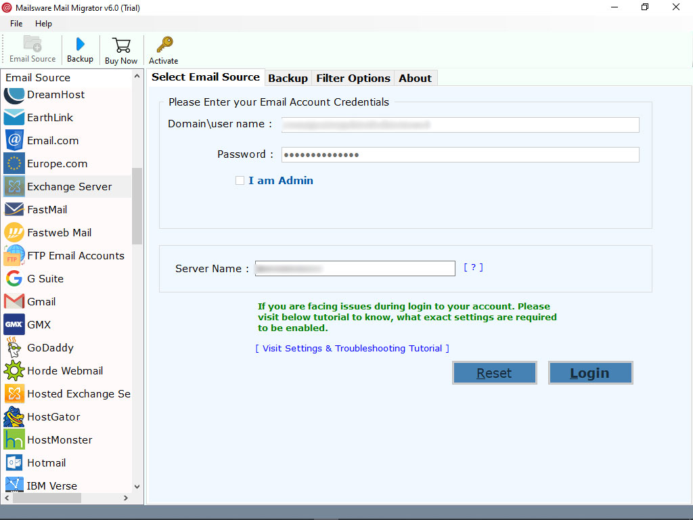Select the Hotmail Outlook icon
This screenshot has width=693, height=520.
(x=14, y=462)
